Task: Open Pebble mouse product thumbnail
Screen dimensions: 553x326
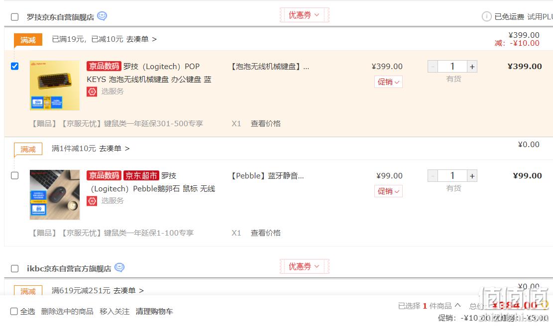Action: point(55,195)
